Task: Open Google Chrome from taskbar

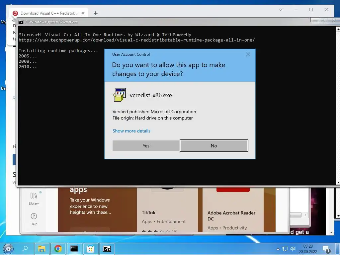Action: [x=58, y=249]
